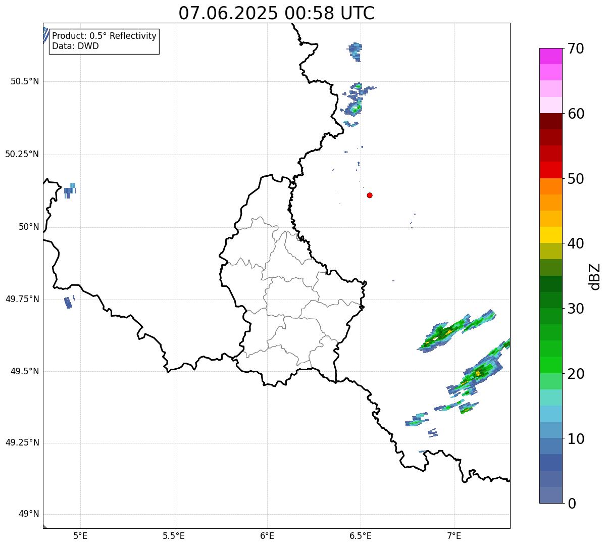This screenshot has width=607, height=546.
Task: Click the orange colorbar segment below 50
Action: click(550, 186)
